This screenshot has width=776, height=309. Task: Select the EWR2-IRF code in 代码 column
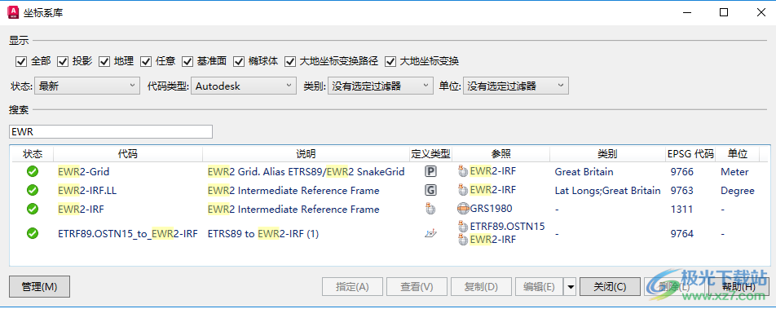82,209
